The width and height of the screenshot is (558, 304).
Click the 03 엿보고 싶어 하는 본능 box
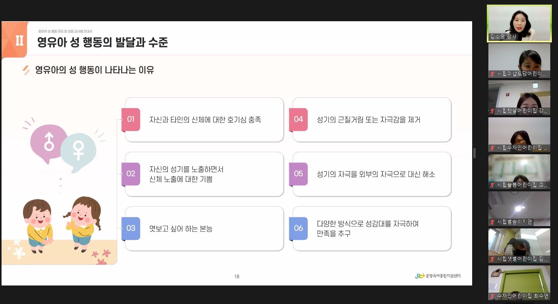pyautogui.click(x=204, y=229)
